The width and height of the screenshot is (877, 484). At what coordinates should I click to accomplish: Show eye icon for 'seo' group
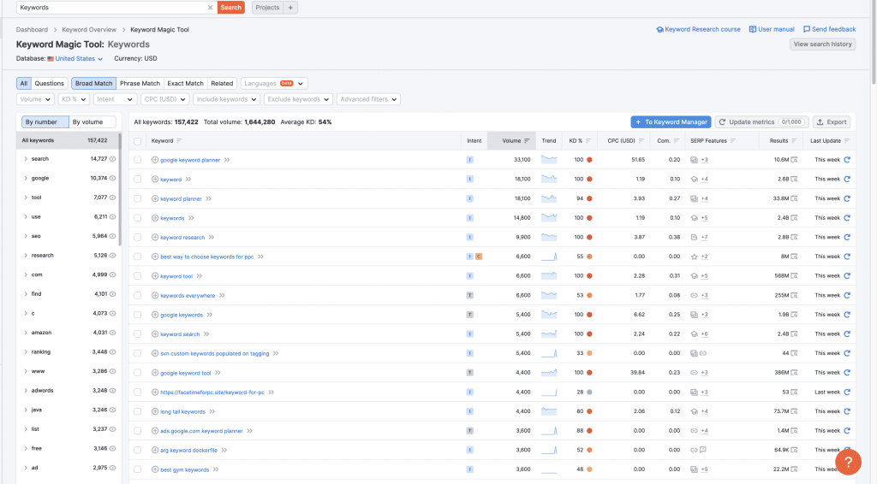(x=112, y=236)
